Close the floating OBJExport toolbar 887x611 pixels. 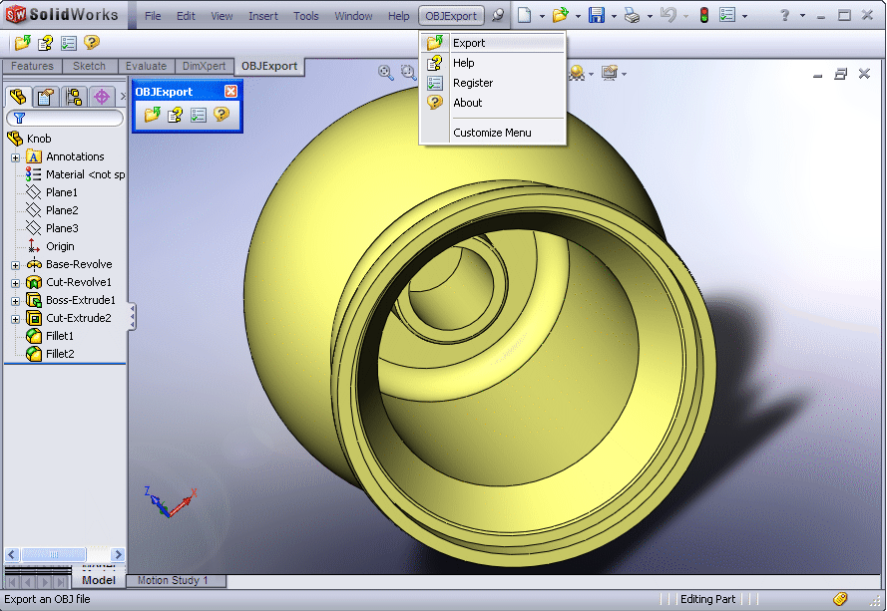coord(230,91)
